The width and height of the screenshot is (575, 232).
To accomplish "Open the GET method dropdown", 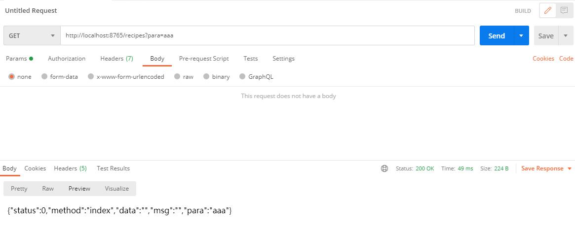I will 32,35.
